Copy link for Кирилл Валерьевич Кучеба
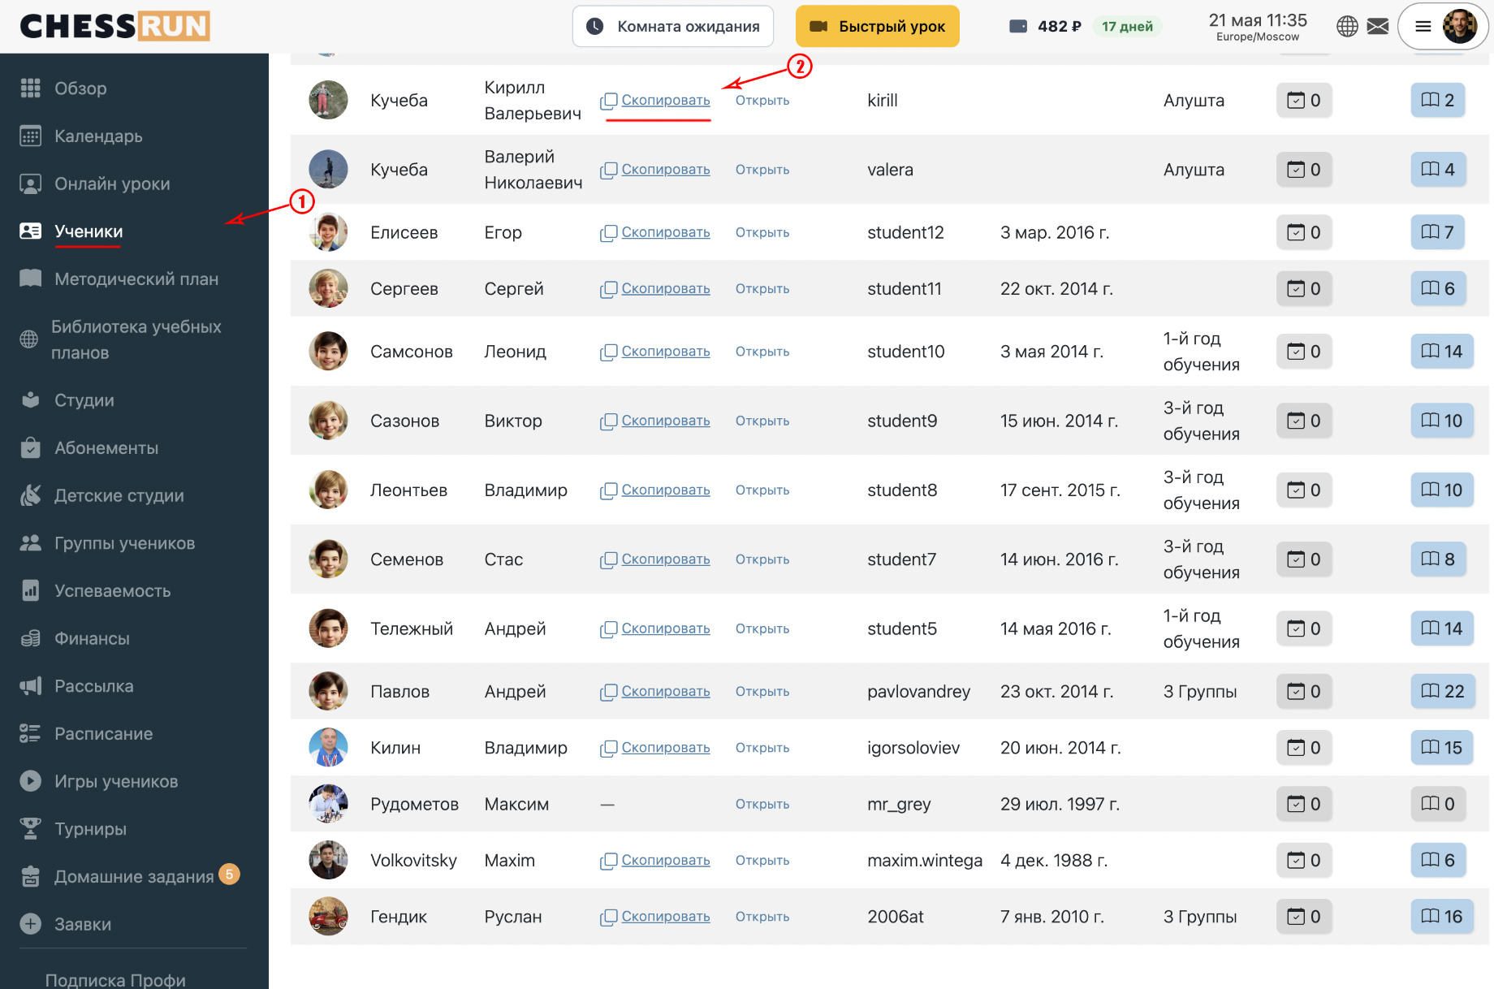 pos(656,100)
